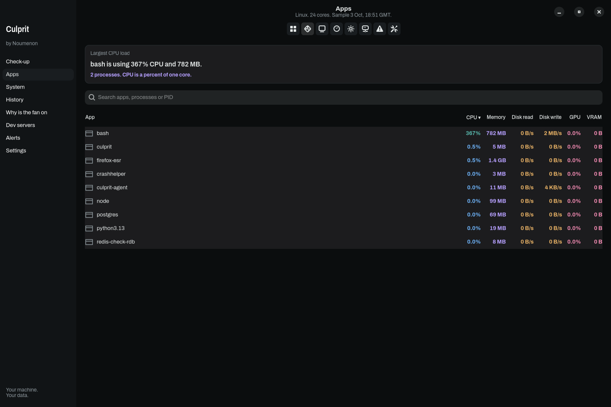The image size is (611, 407).
Task: Open System via the monitor toolbar icon
Action: [322, 29]
